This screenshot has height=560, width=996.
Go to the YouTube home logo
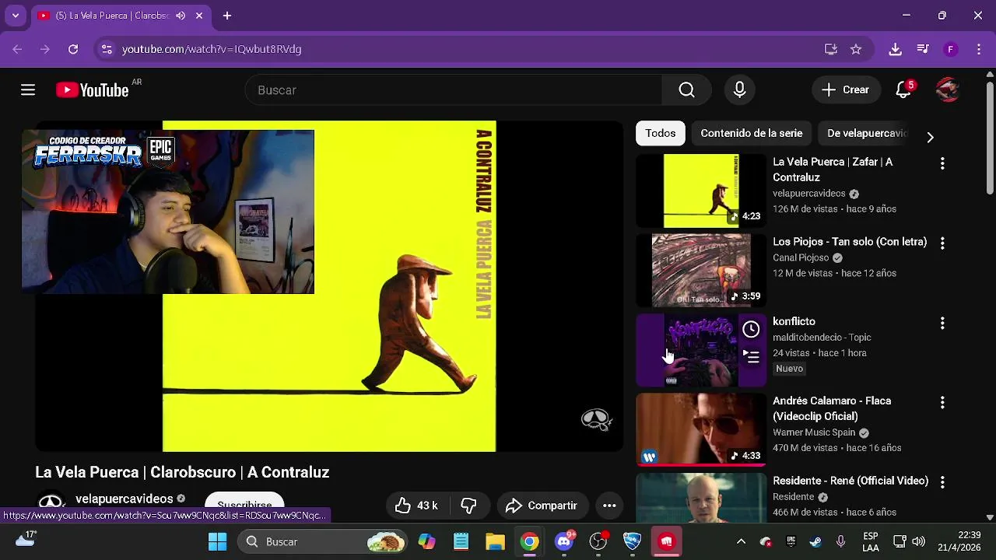tap(93, 90)
